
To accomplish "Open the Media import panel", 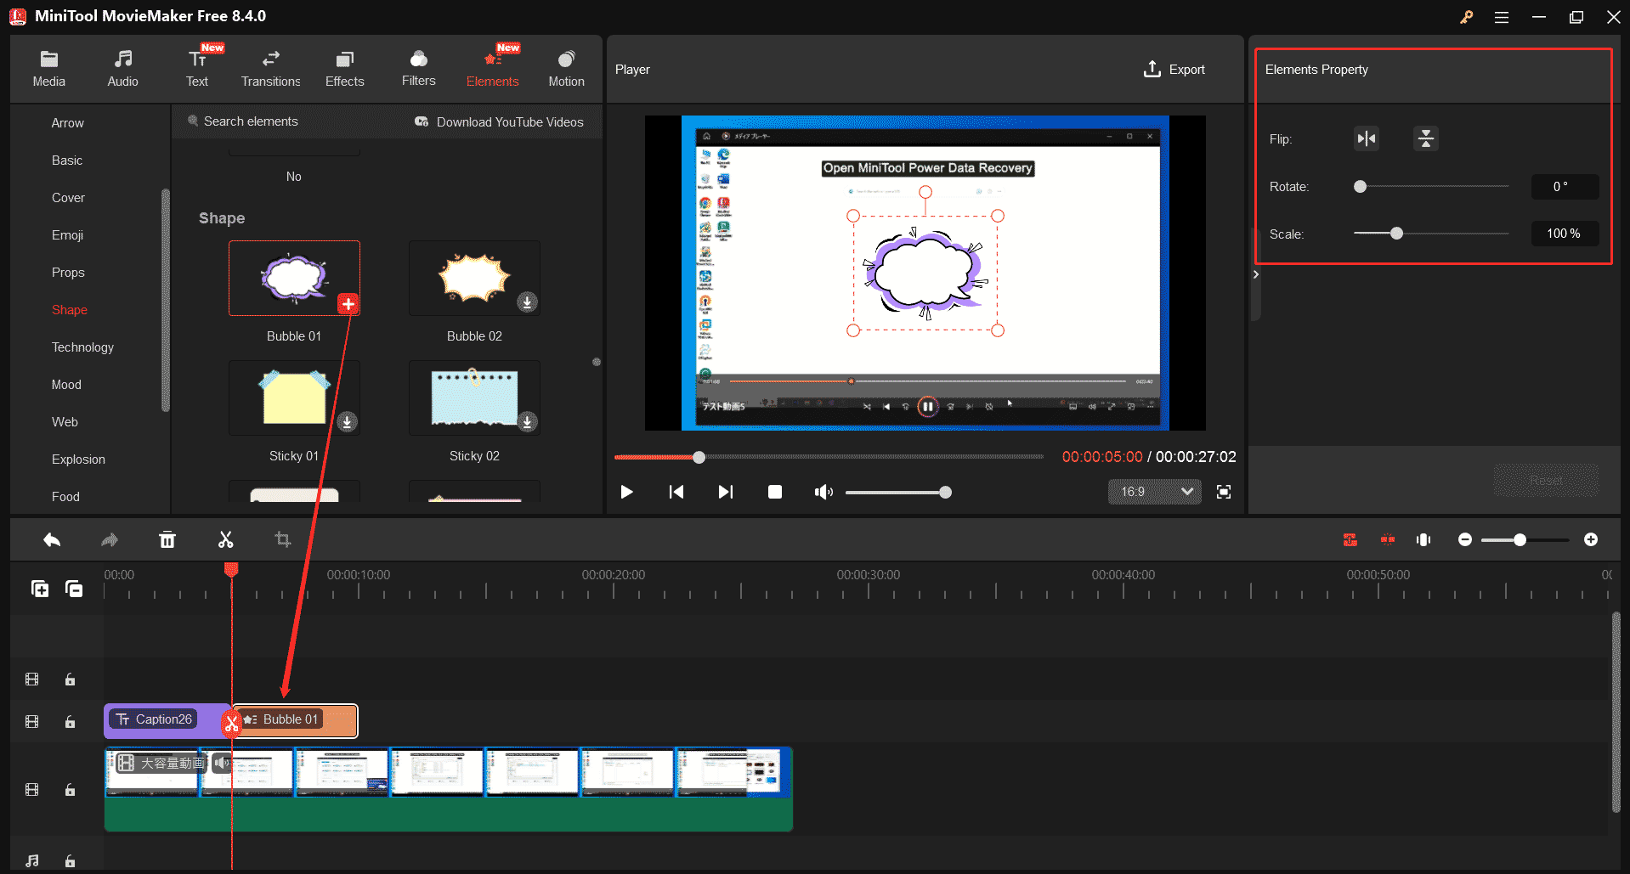I will 48,68.
